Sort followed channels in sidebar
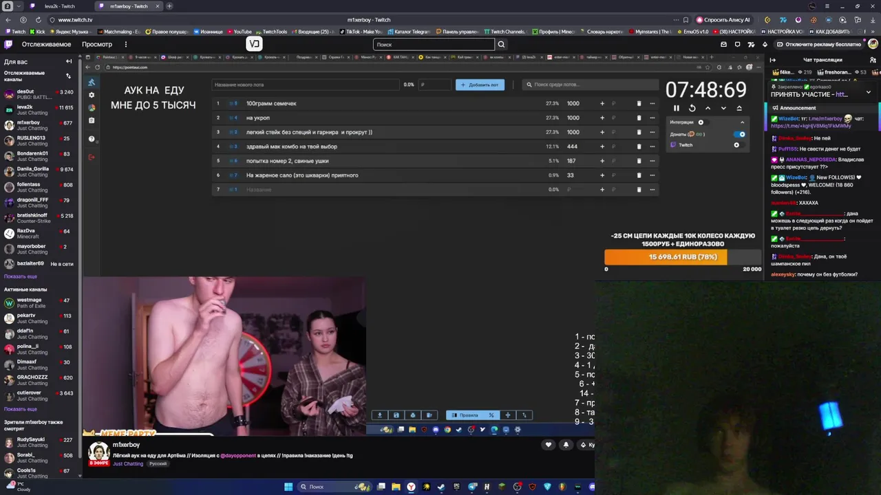 [68, 76]
